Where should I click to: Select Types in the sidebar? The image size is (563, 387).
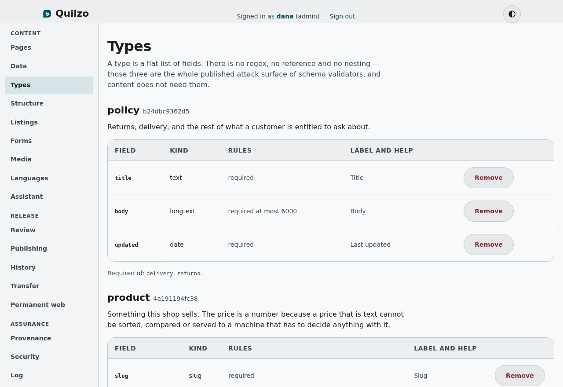49,85
